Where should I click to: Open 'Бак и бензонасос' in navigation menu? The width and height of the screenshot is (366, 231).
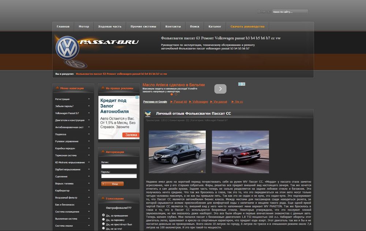pos(65,205)
